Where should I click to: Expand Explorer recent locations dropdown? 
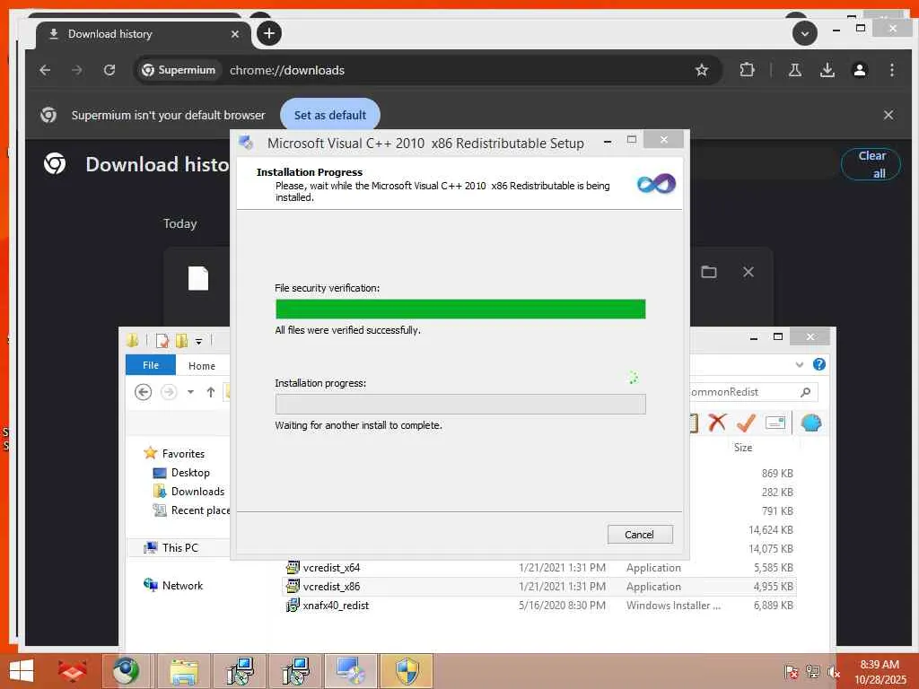190,392
